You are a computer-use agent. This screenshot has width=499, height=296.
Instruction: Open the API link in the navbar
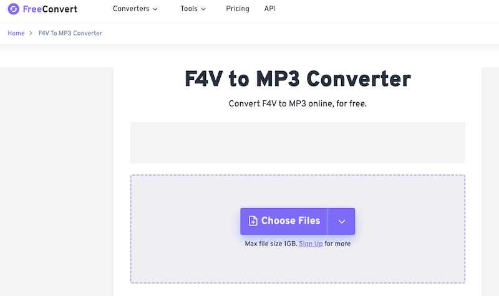tap(269, 9)
